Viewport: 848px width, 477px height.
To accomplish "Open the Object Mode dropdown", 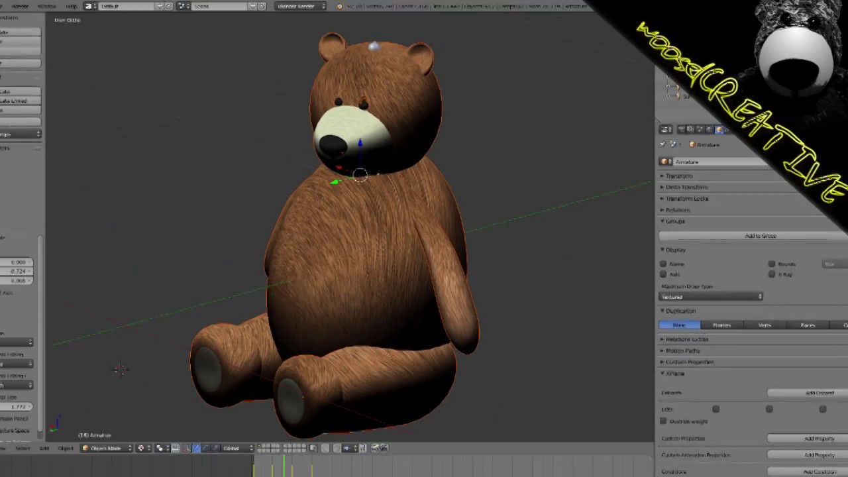I will pos(107,448).
